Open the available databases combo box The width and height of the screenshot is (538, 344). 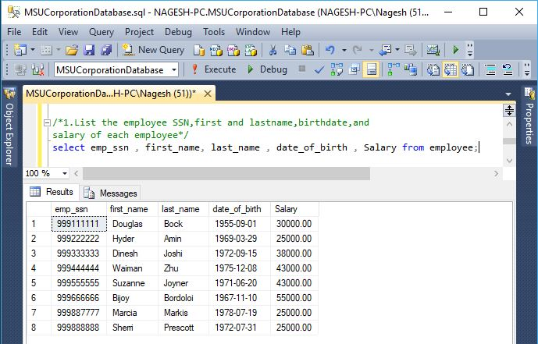click(x=116, y=70)
